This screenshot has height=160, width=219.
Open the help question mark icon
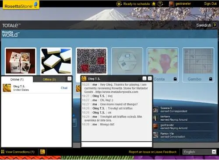click(x=160, y=4)
